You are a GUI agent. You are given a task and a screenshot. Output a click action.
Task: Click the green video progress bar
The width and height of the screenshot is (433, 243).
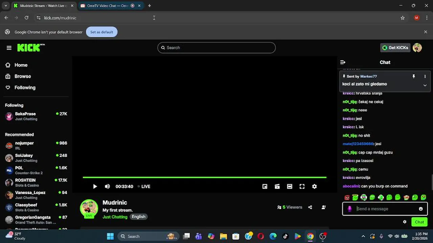coord(205,177)
